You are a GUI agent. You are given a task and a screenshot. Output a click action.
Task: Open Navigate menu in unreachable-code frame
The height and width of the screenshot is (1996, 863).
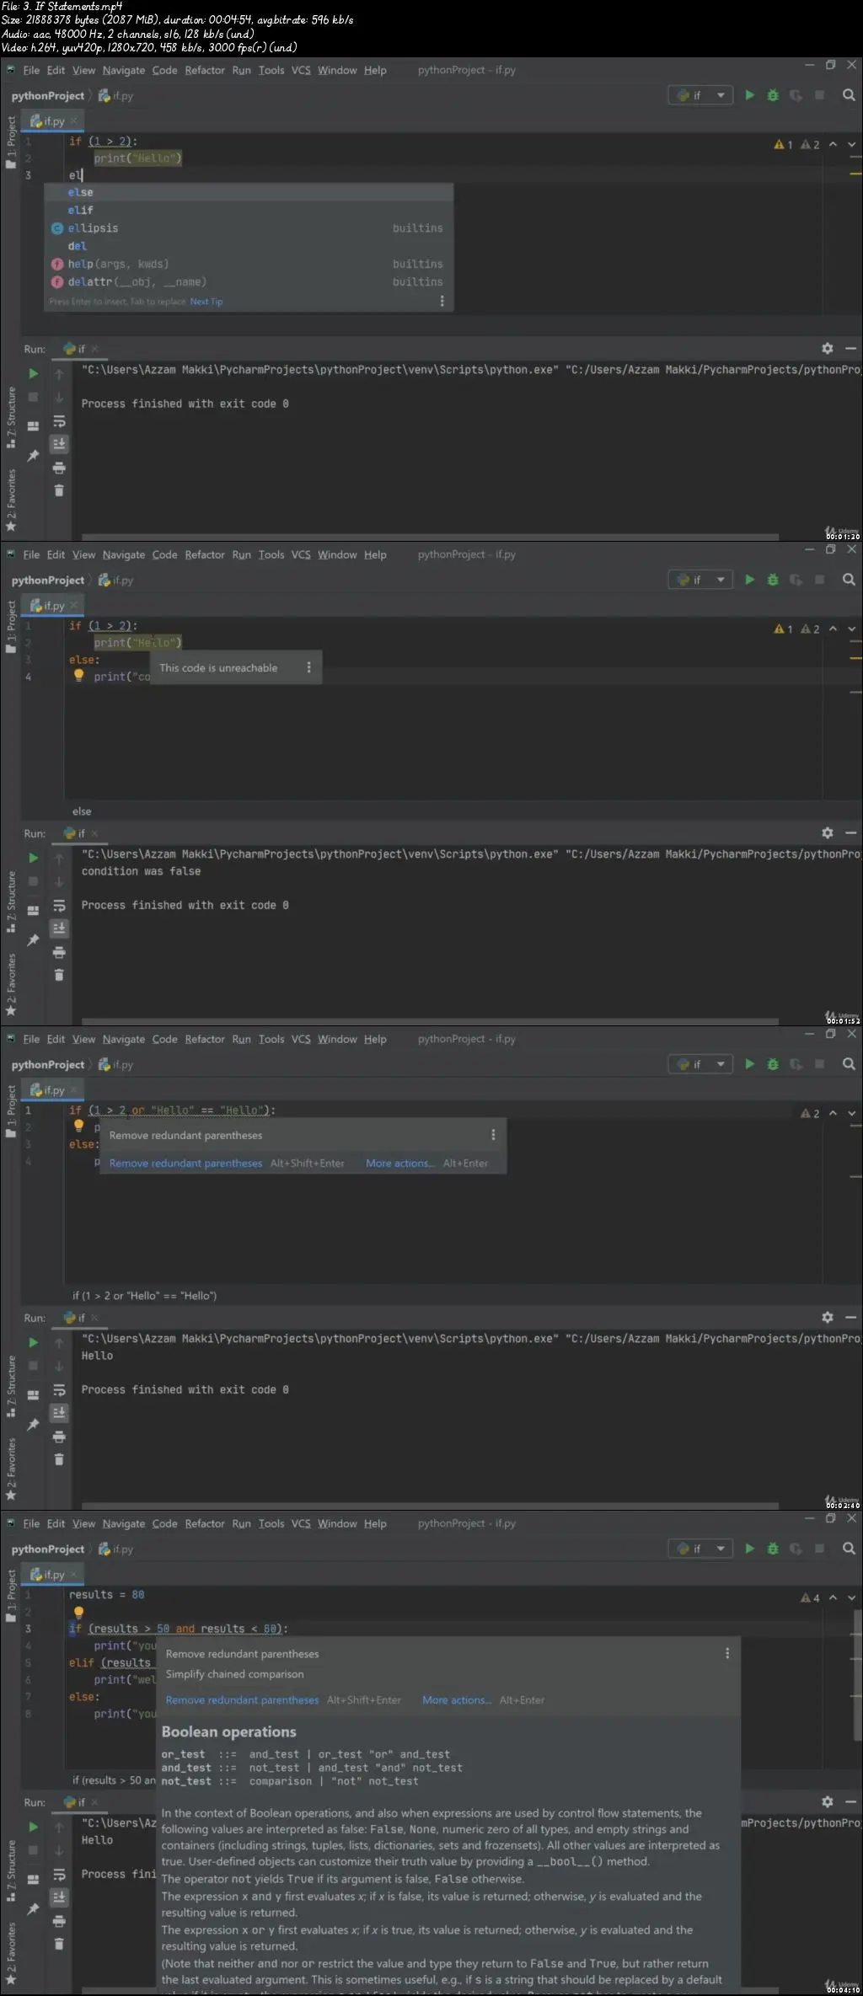124,555
